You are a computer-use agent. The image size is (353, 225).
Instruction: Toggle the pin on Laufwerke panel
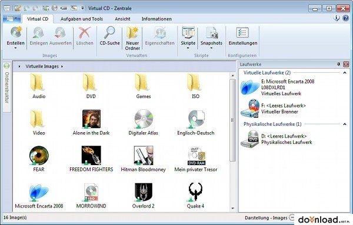[338, 64]
